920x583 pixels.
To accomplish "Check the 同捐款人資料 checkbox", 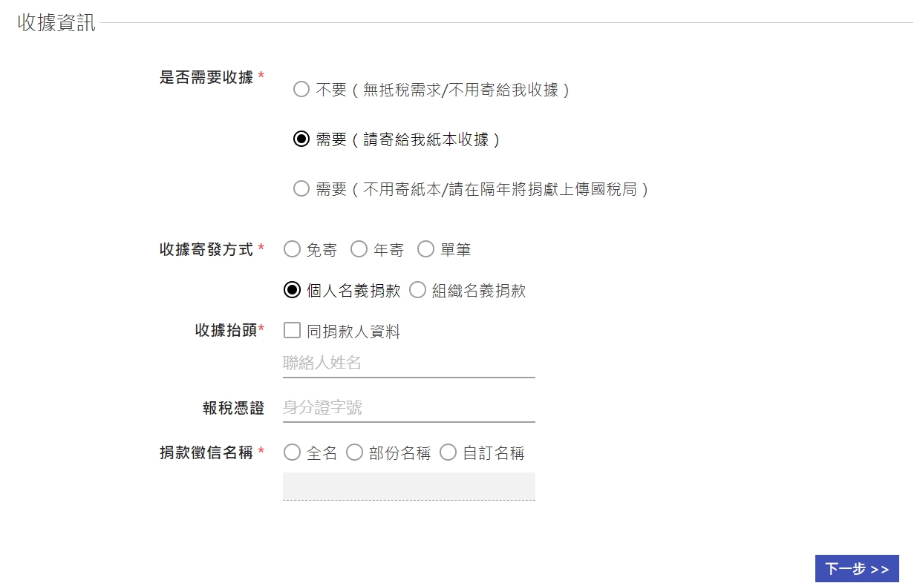I will click(292, 331).
